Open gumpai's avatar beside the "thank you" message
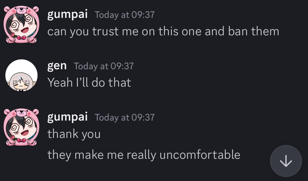 [x=21, y=127]
